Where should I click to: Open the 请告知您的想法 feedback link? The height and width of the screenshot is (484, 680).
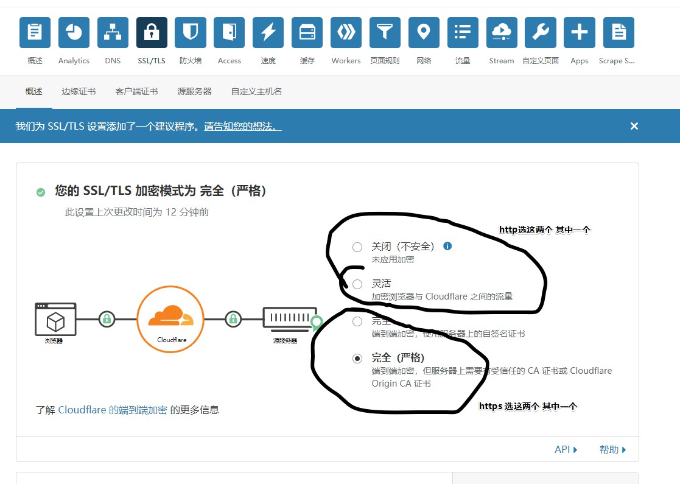click(243, 126)
